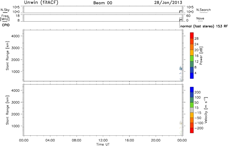Click the 'Beam 00' header label
228x146 pixels.
click(103, 3)
